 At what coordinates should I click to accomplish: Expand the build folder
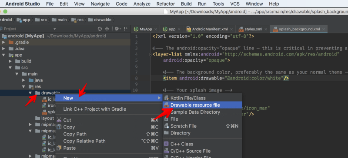(10, 61)
